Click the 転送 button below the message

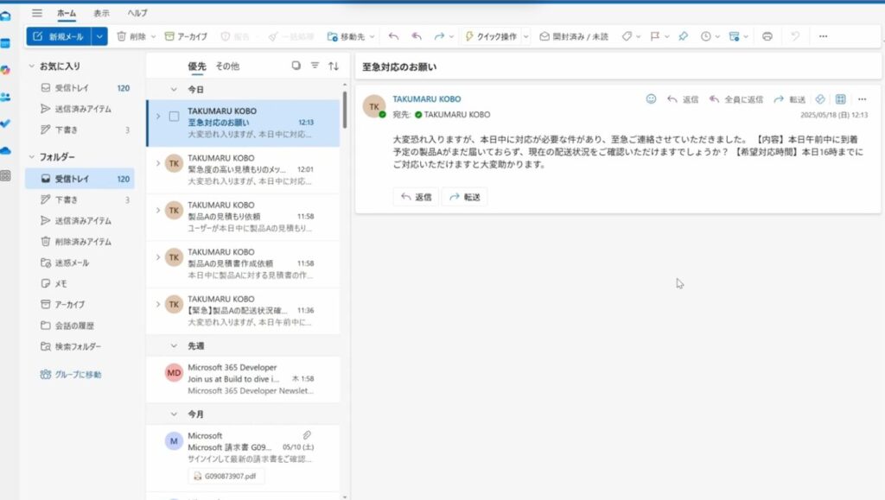464,197
